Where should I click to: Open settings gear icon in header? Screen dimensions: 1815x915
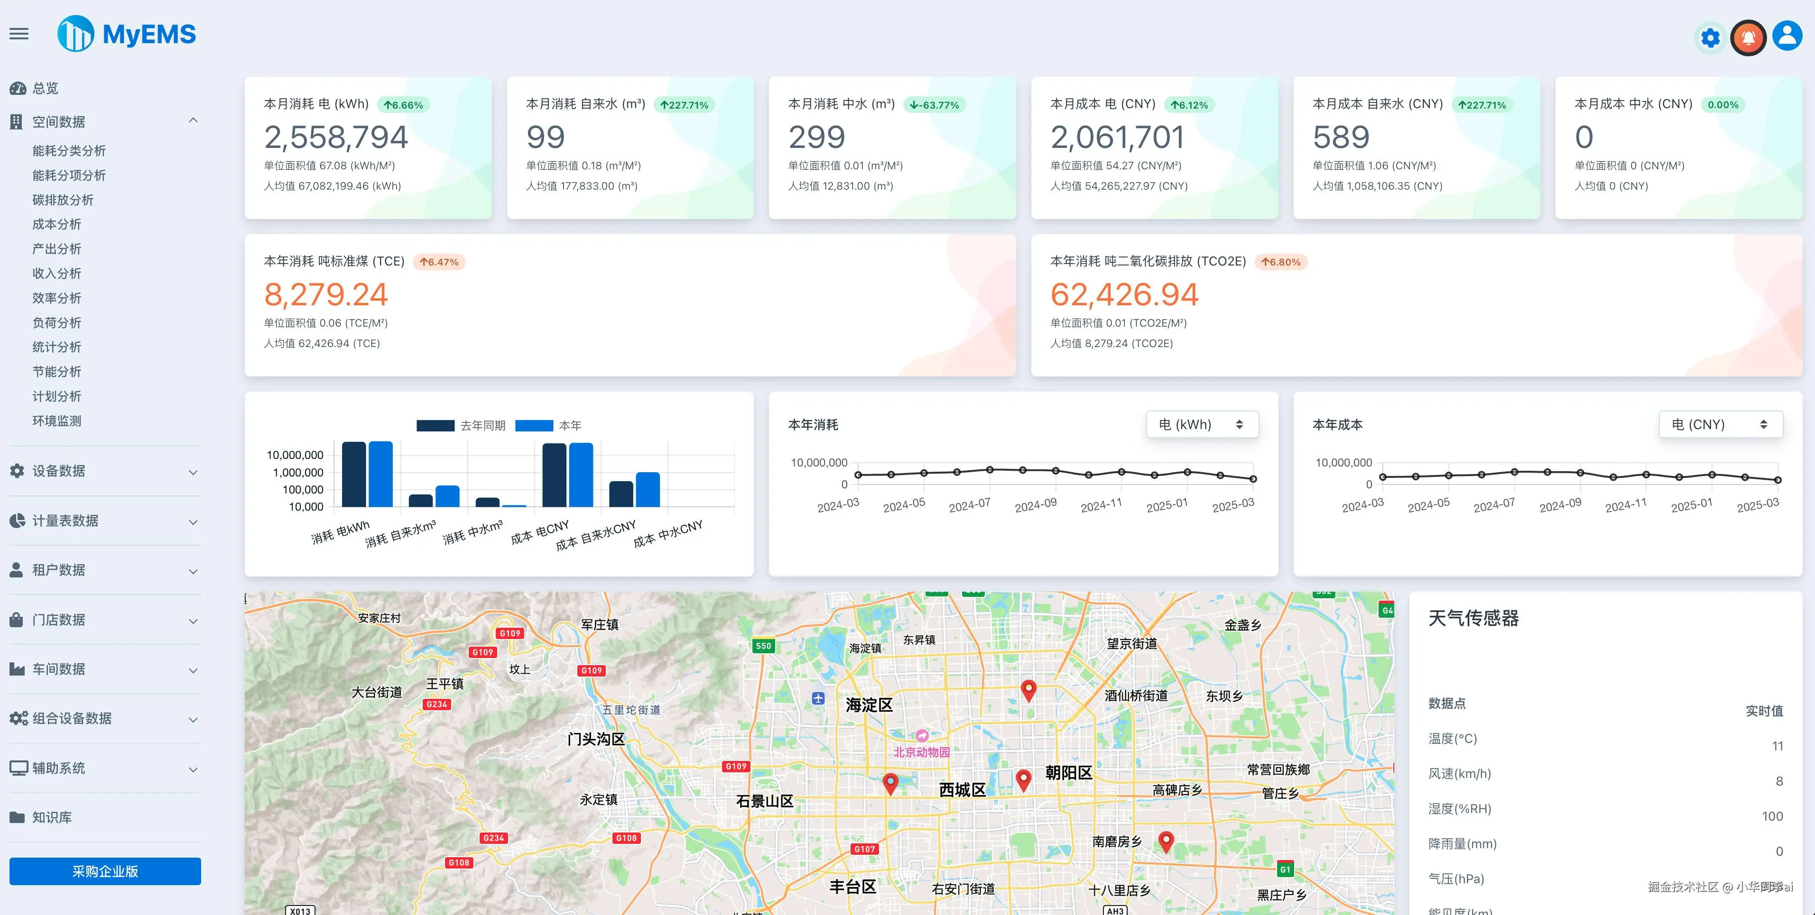pos(1710,37)
